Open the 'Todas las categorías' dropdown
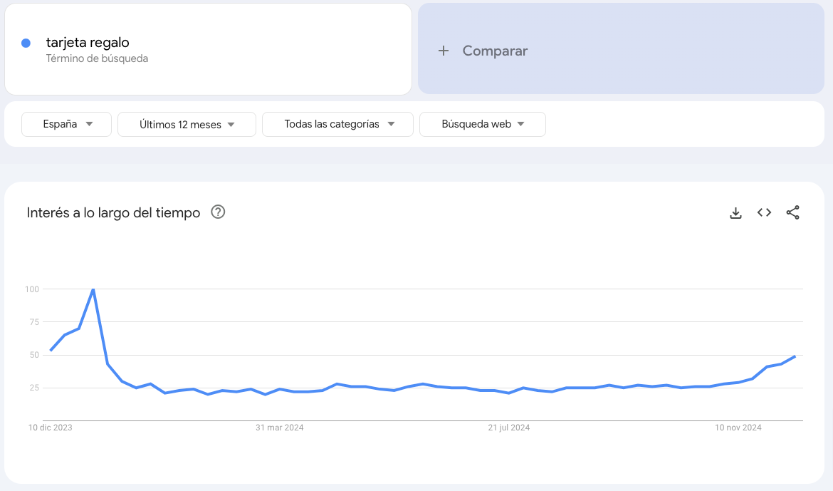 337,124
